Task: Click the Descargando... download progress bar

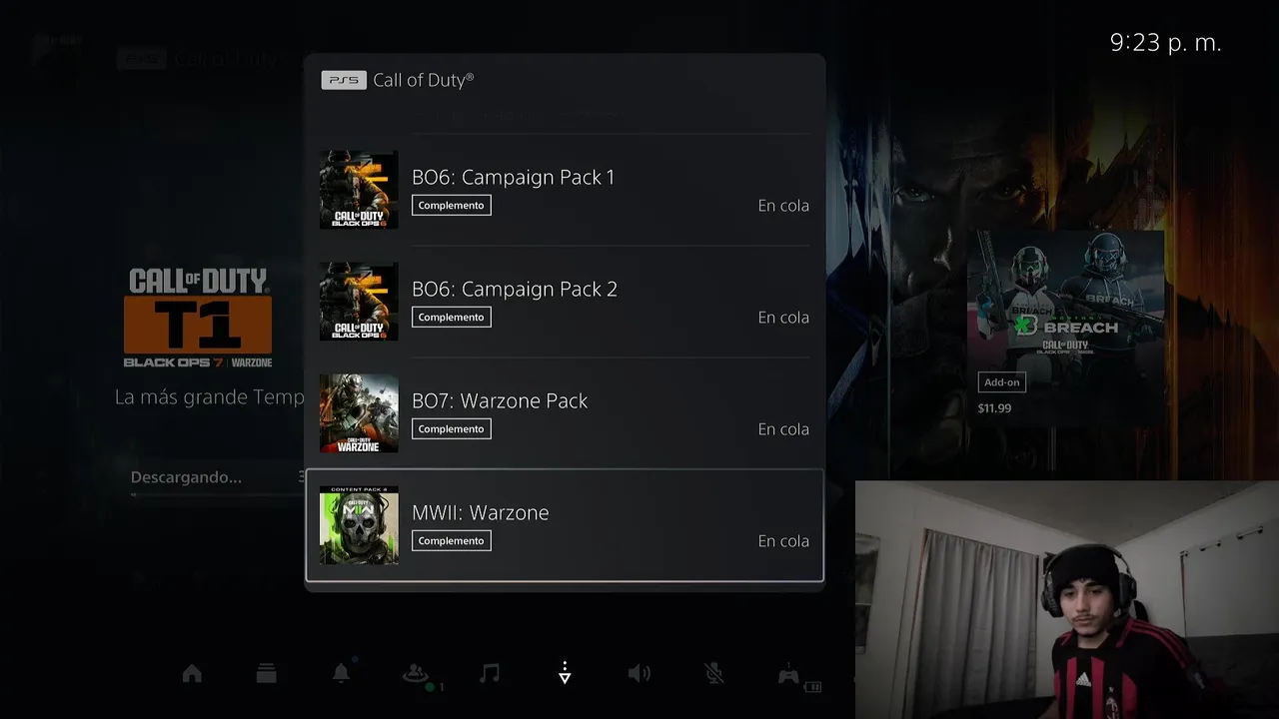Action: (217, 493)
